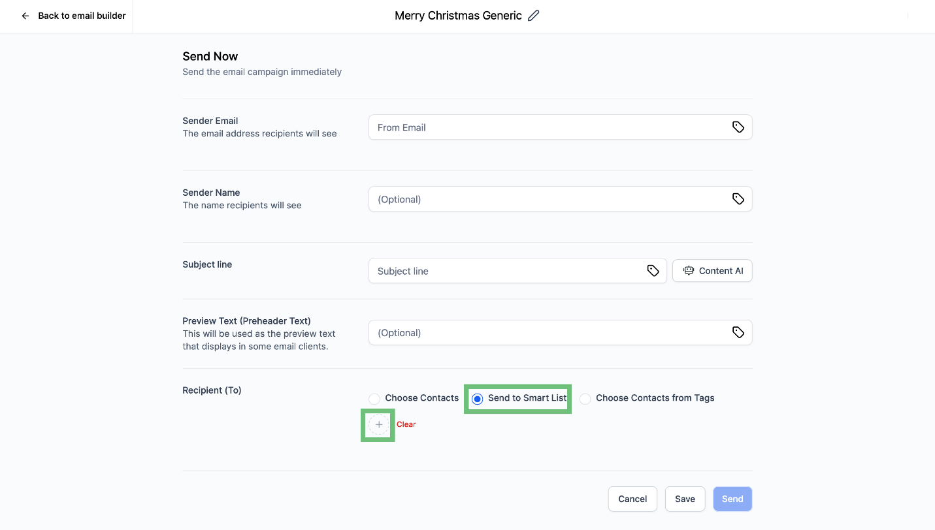Open the tag picker in the Sender Email field
The image size is (935, 530).
tap(738, 127)
